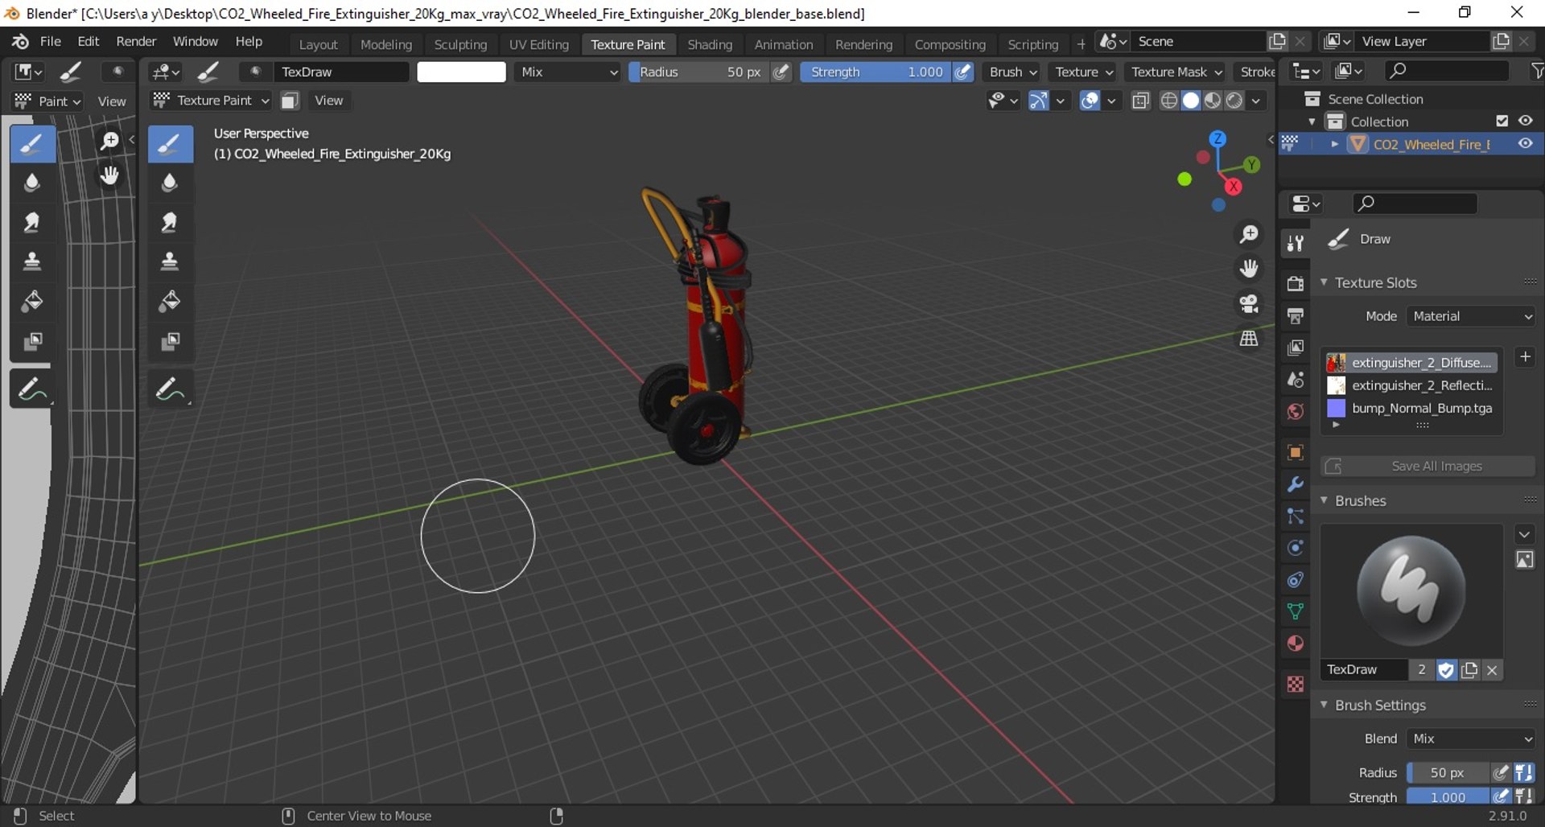Viewport: 1545px width, 827px height.
Task: Switch to rendered viewport shading
Action: coord(1234,101)
